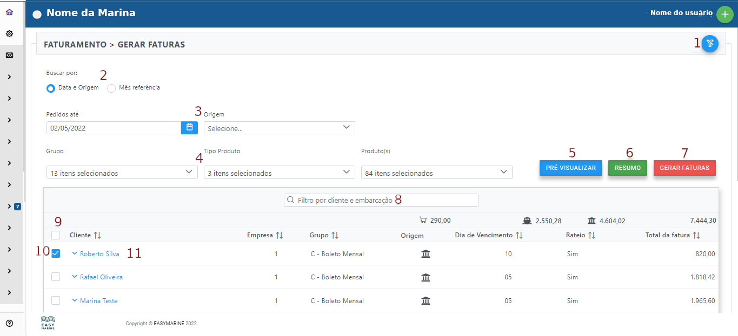Click the help question mark icon
The width and height of the screenshot is (738, 336).
9,323
